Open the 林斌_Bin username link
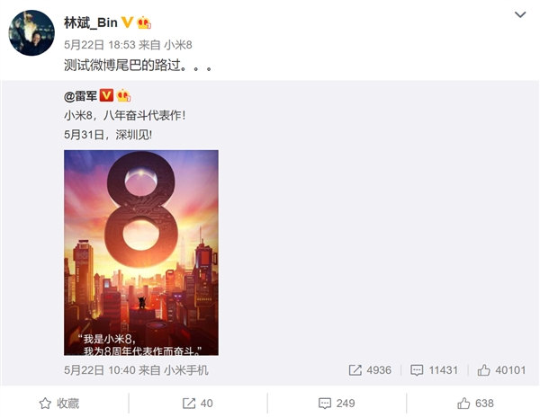 [91, 22]
